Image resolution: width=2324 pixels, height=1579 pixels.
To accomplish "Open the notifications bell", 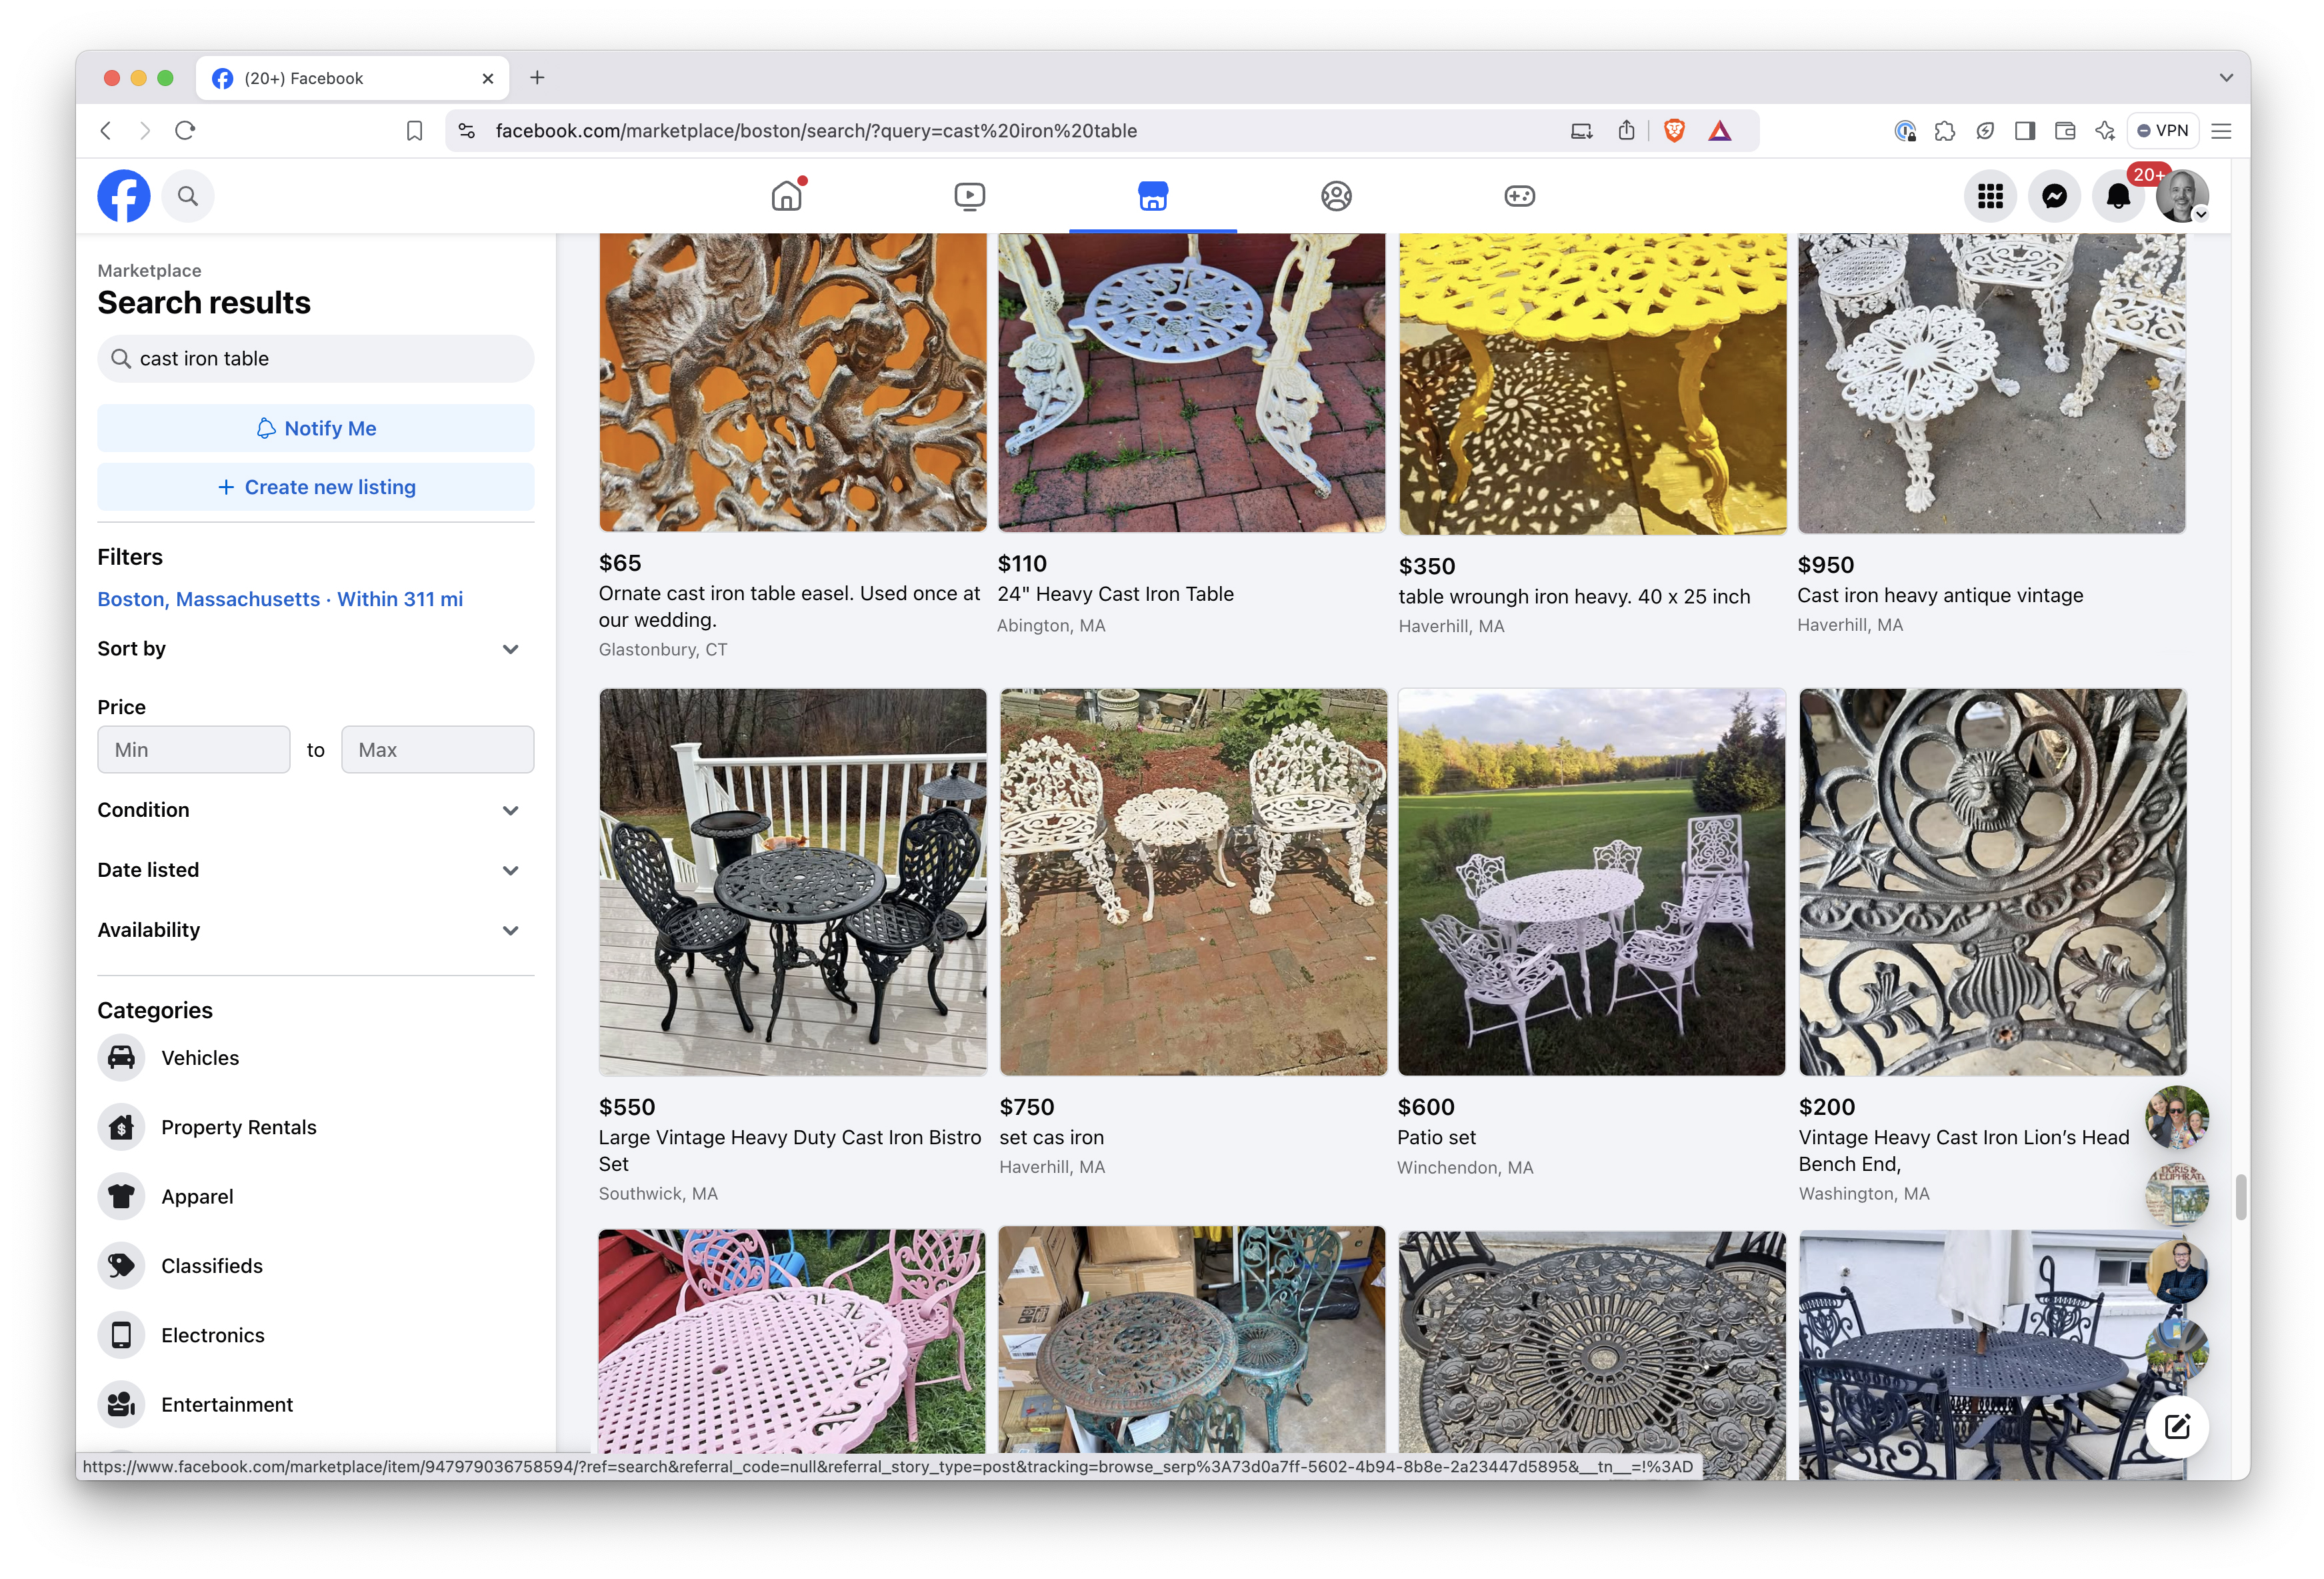I will (2117, 196).
